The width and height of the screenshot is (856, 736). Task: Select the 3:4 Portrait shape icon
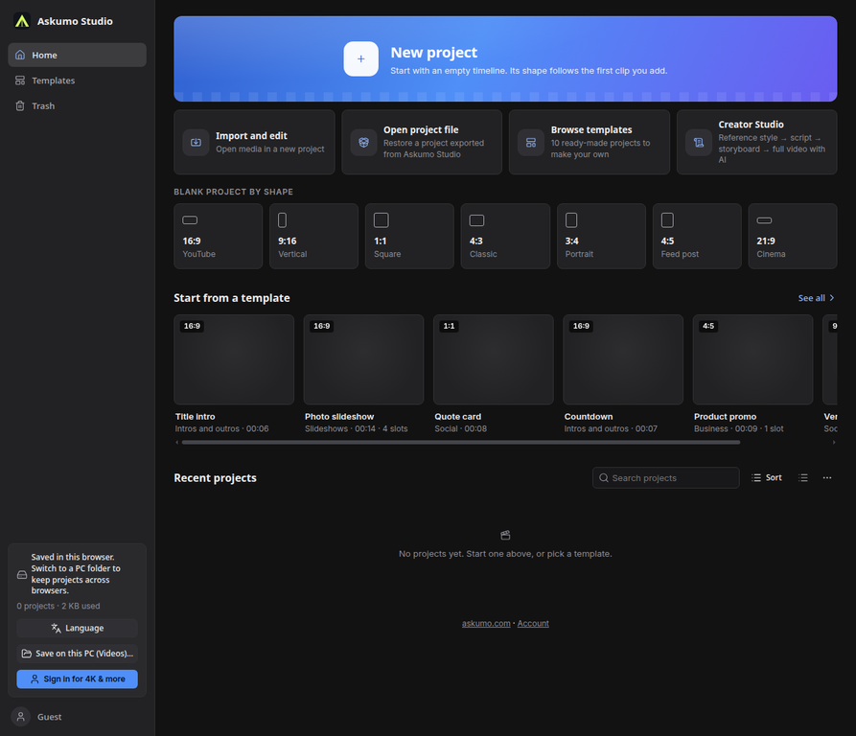coord(571,220)
